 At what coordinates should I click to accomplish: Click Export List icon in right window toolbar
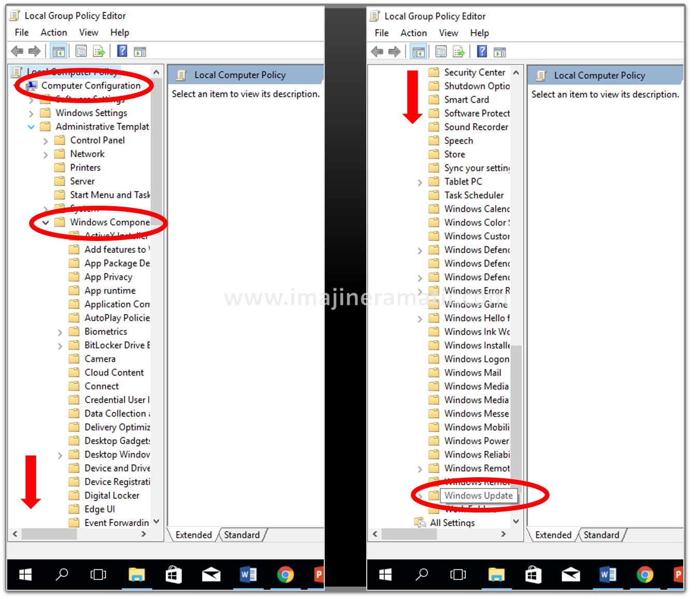tap(459, 52)
